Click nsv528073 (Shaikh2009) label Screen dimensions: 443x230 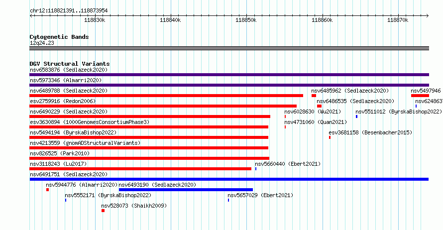134,206
